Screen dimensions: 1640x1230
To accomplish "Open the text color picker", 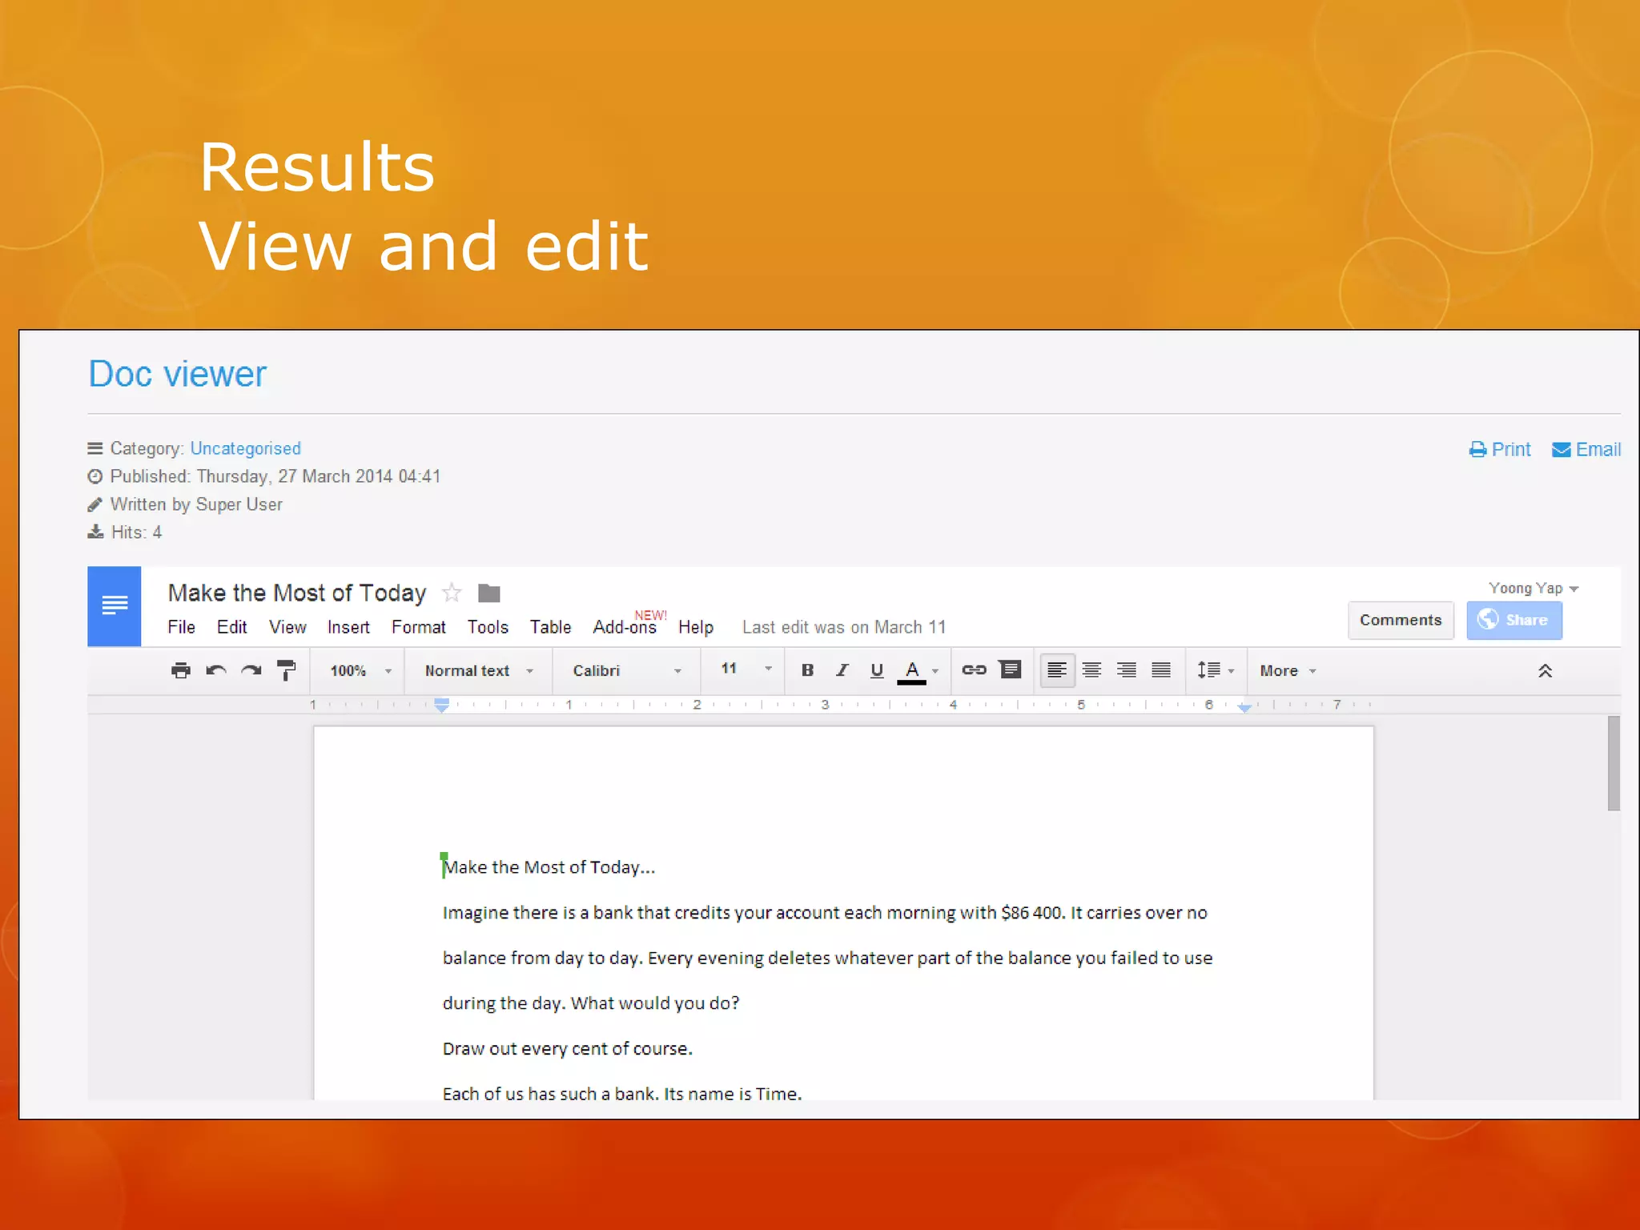I will [918, 671].
